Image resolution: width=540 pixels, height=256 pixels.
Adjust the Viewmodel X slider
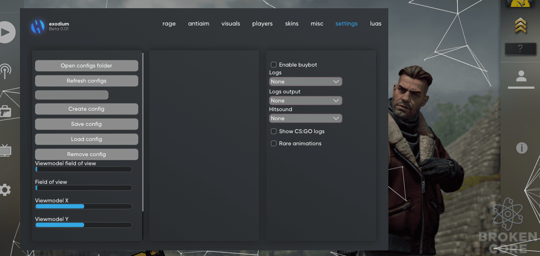(x=84, y=206)
